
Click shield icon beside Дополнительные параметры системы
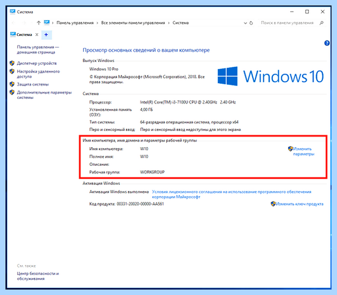tap(12, 92)
